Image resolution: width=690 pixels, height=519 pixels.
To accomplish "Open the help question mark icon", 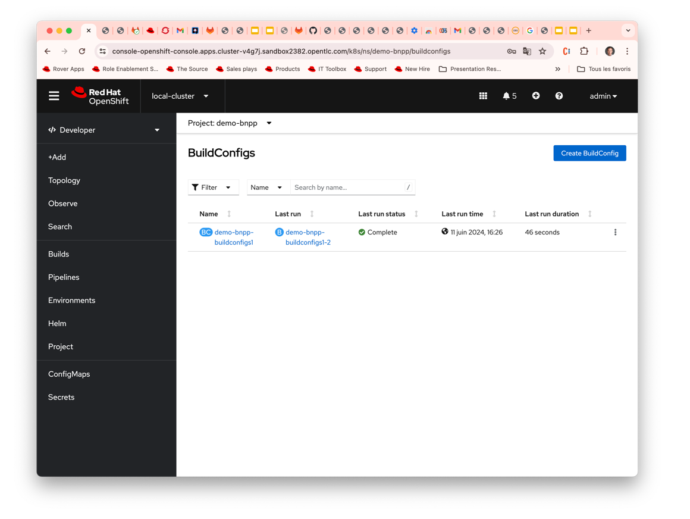I will (559, 95).
